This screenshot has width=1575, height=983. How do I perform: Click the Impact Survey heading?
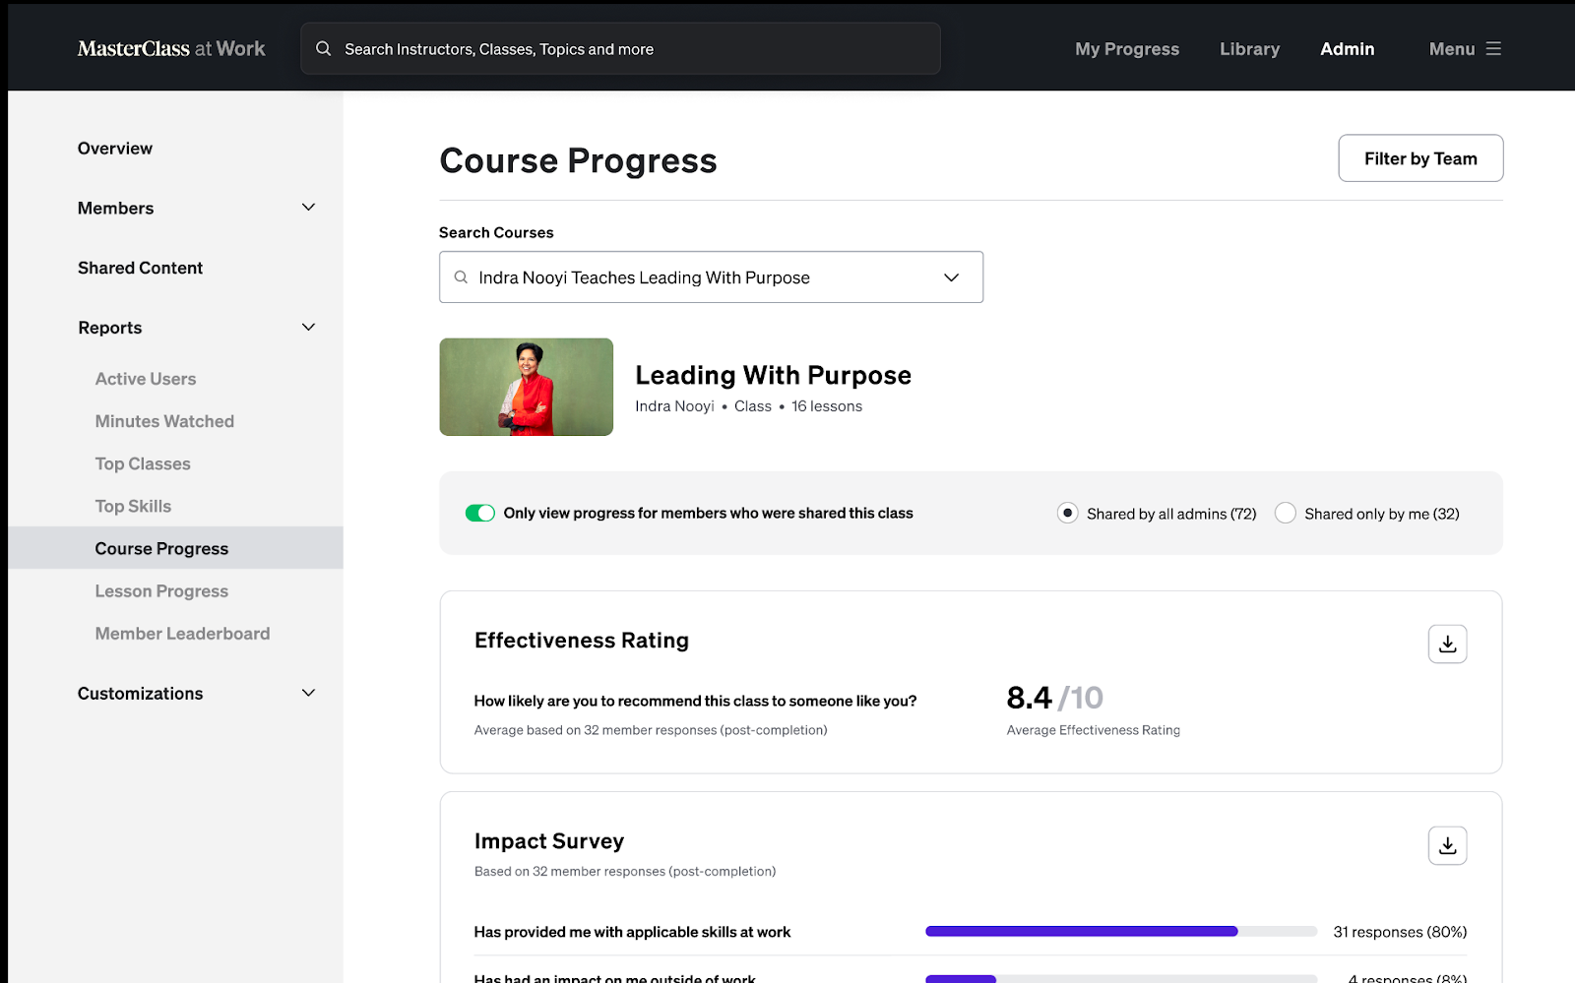549,841
